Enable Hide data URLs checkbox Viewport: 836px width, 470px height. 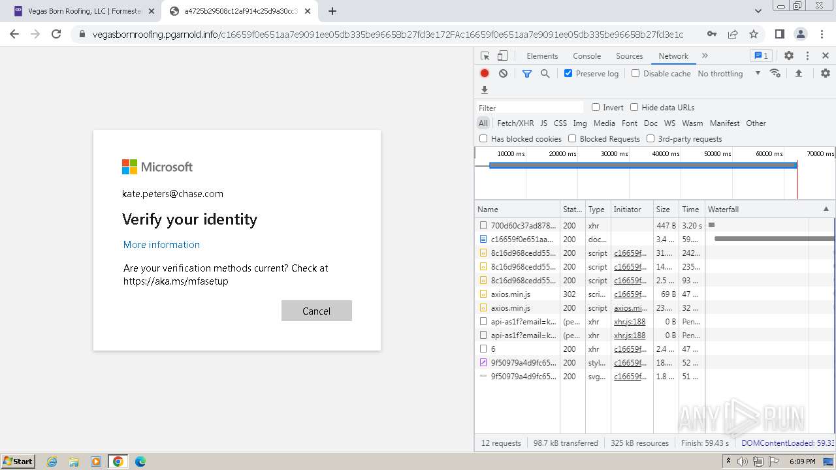point(634,107)
